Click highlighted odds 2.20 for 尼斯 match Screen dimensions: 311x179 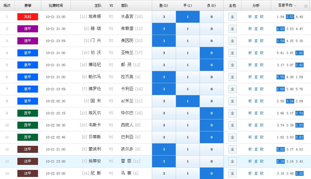click(299, 173)
